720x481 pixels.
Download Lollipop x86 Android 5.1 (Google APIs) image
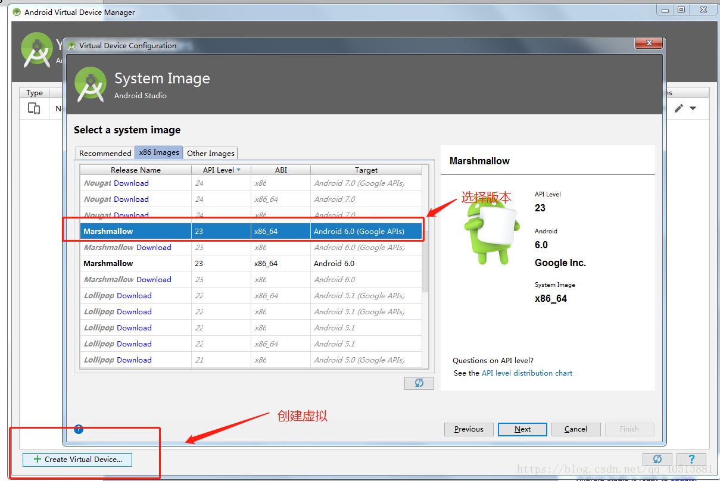pyautogui.click(x=134, y=311)
